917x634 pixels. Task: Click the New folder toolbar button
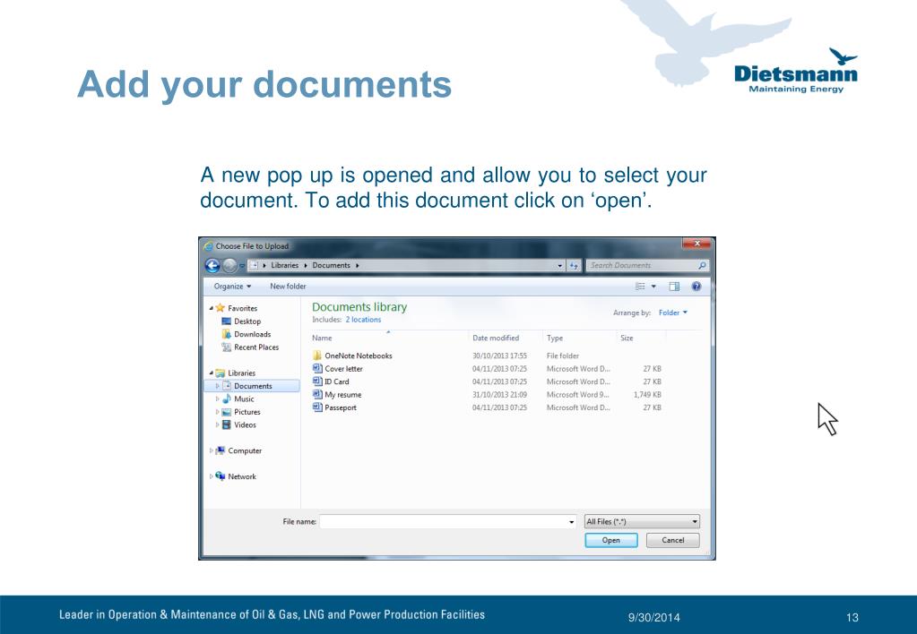(x=288, y=287)
